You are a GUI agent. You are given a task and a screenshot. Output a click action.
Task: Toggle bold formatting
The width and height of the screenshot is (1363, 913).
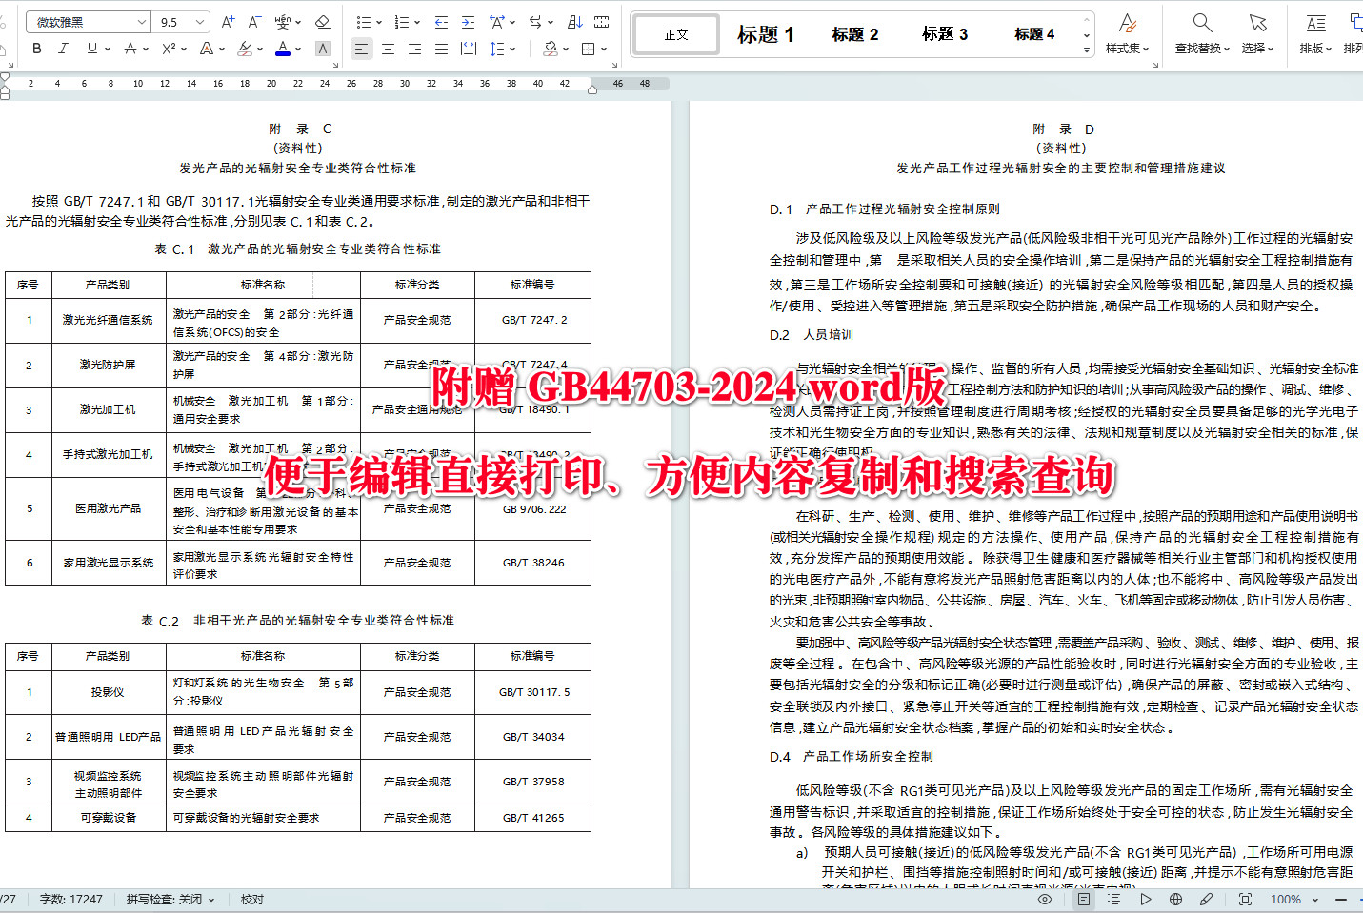point(36,49)
